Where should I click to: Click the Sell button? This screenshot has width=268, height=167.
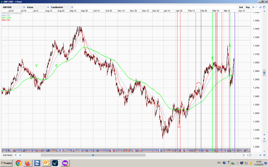point(241,7)
